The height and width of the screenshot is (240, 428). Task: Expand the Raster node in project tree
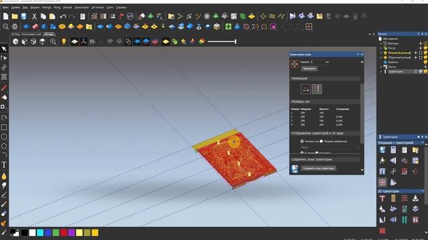(381, 48)
